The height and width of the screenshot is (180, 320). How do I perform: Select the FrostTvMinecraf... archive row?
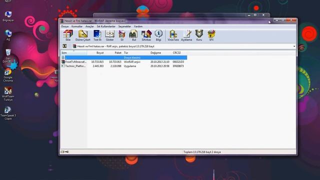[x=124, y=62]
